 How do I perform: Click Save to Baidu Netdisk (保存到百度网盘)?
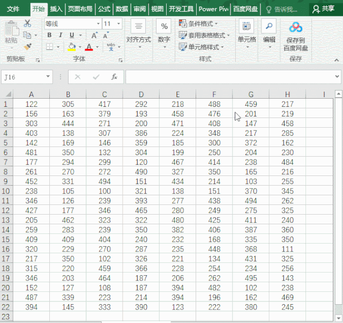point(296,36)
